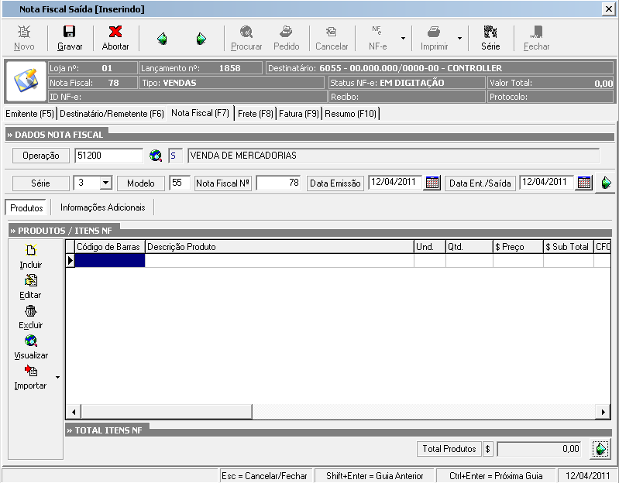Click the calculate total products icon

point(600,449)
